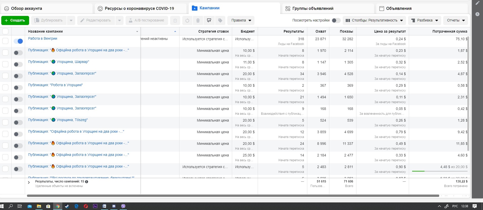Open the Mail app from taskbar

coord(30,206)
